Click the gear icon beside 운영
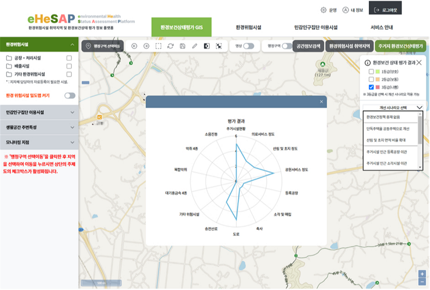430x290 pixels. click(x=323, y=10)
